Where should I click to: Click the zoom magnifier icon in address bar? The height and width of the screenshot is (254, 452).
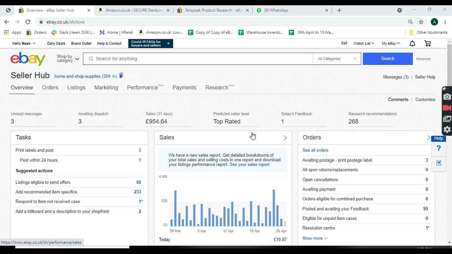point(410,22)
